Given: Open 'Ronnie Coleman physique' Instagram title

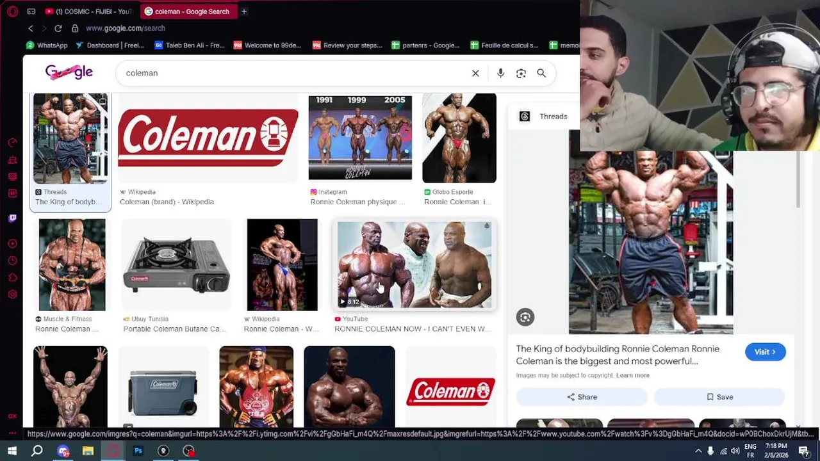Looking at the screenshot, I should pos(357,202).
